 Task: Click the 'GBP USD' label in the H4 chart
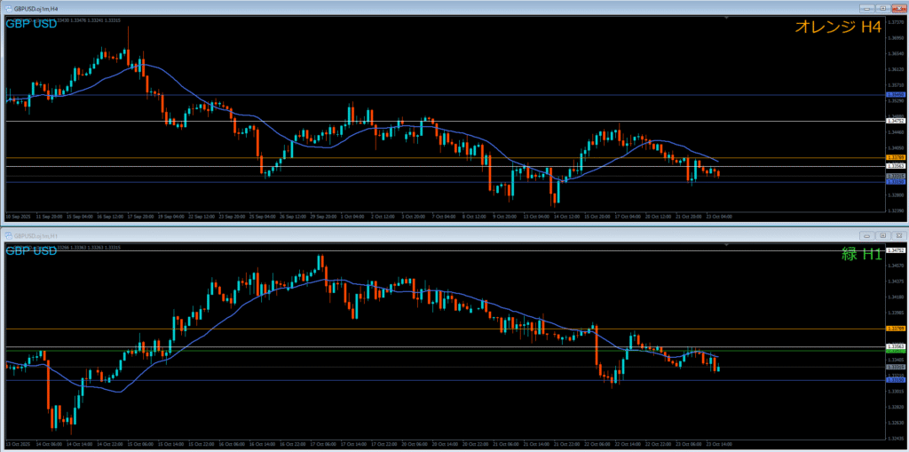click(x=32, y=24)
